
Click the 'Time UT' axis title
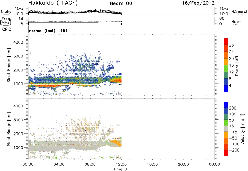121,169
